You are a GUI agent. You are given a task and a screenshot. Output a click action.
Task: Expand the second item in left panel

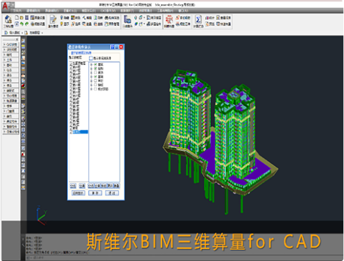tap(4, 50)
